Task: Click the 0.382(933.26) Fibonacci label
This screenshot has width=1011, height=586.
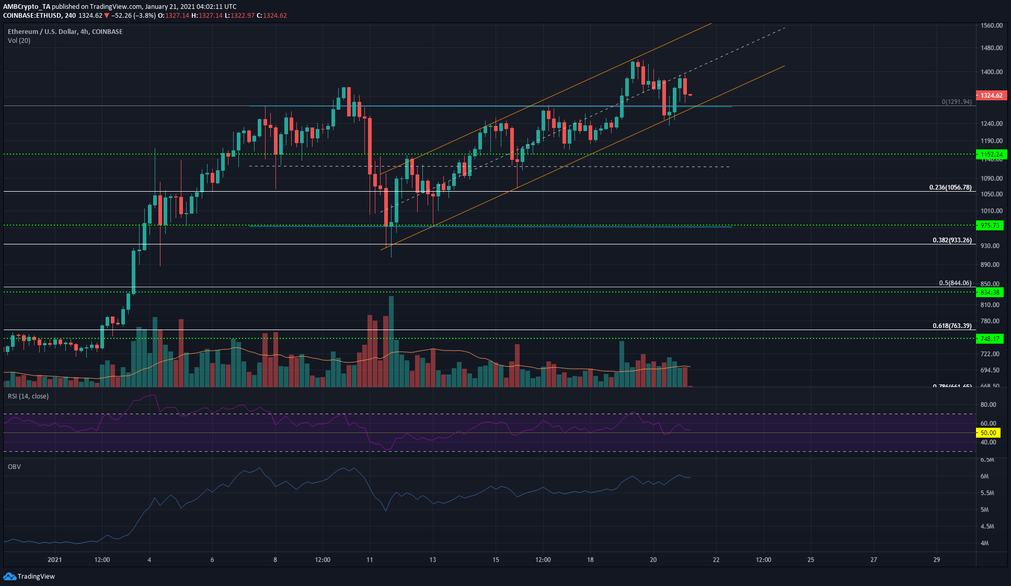Action: [x=952, y=241]
